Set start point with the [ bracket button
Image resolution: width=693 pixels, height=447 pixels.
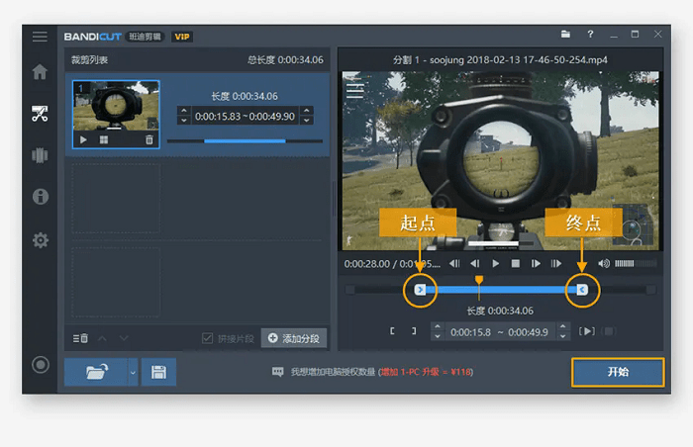click(392, 331)
